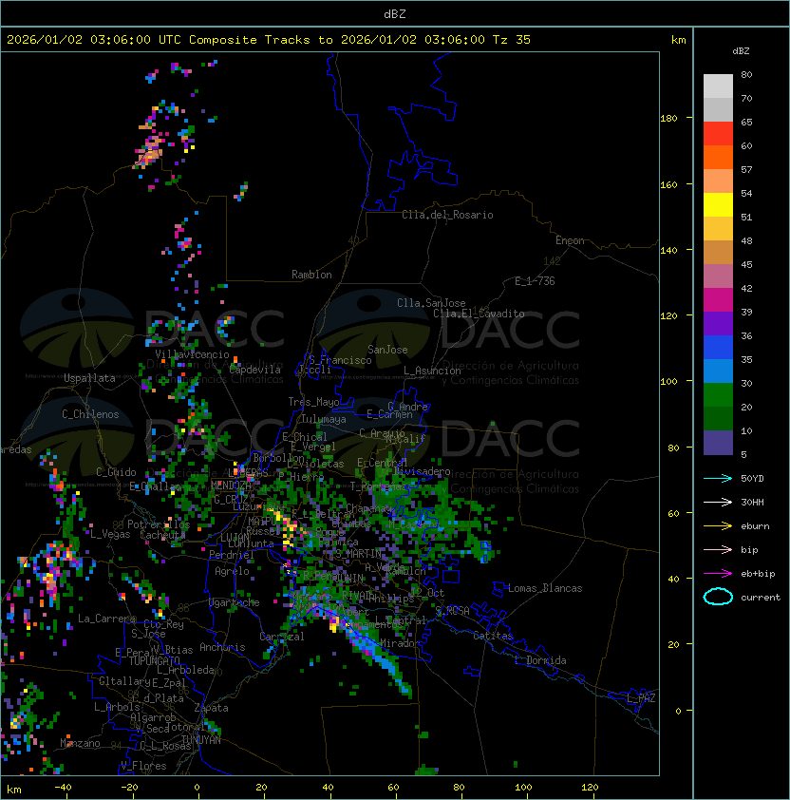Click the 'TUPUNGATO' map label
Viewport: 790px width, 800px height.
tap(154, 660)
